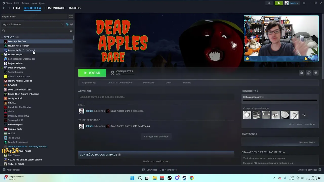Switch to Big Picture mode icon
Image resolution: width=324 pixels, height=182 pixels.
click(x=304, y=3)
